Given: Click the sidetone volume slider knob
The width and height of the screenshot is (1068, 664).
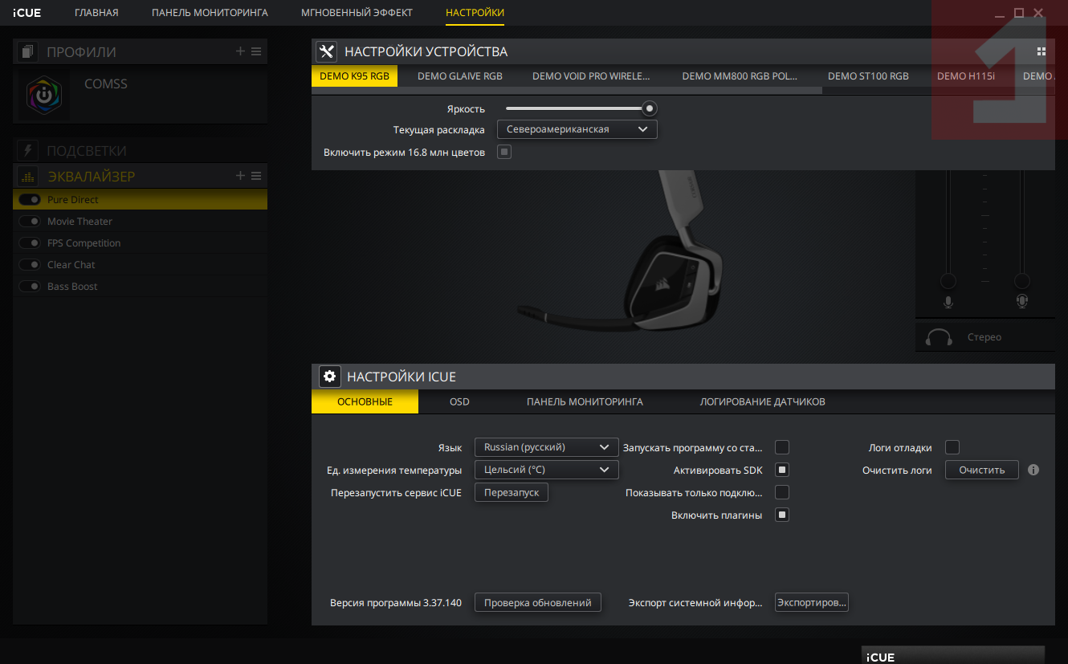Looking at the screenshot, I should coord(1022,281).
